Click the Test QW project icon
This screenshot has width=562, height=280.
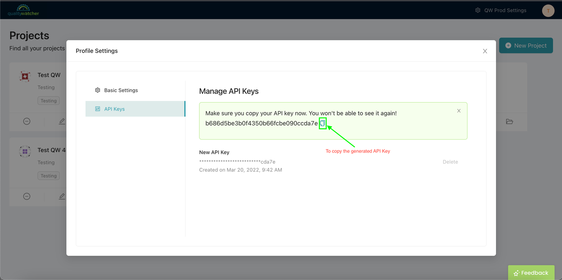[25, 76]
